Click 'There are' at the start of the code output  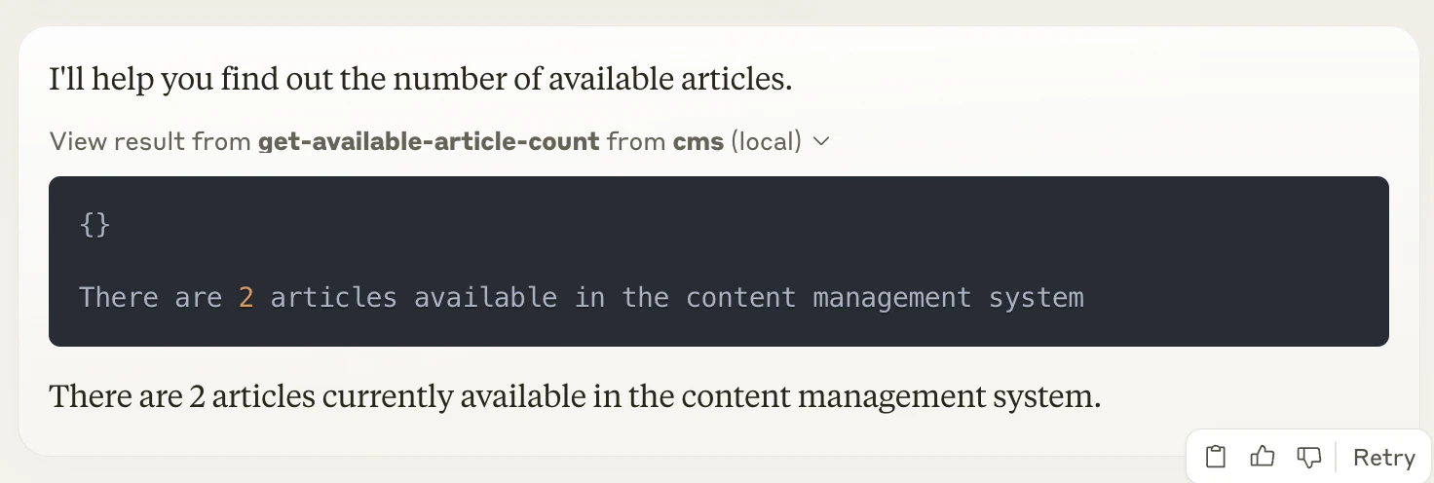click(x=150, y=297)
